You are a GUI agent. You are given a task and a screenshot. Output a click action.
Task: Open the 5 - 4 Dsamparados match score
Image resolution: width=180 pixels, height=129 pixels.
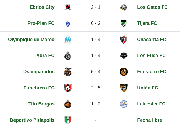96,72
